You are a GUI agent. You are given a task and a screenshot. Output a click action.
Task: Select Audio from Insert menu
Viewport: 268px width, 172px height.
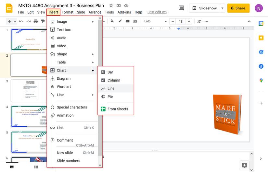[72, 38]
